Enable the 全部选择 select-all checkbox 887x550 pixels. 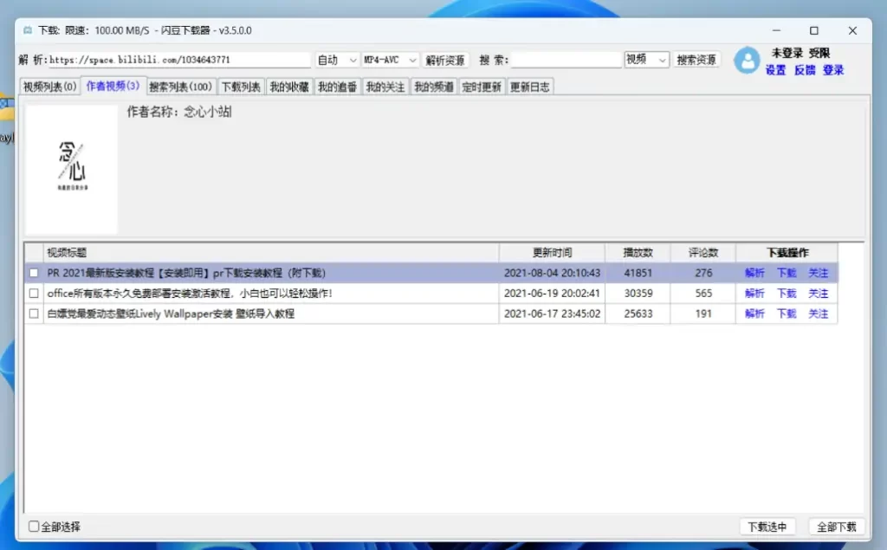point(33,526)
